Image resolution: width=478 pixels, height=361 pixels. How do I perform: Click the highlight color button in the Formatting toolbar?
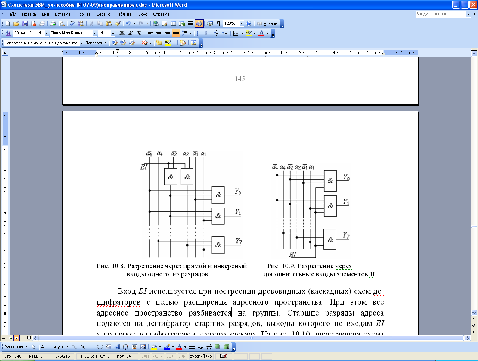point(248,33)
